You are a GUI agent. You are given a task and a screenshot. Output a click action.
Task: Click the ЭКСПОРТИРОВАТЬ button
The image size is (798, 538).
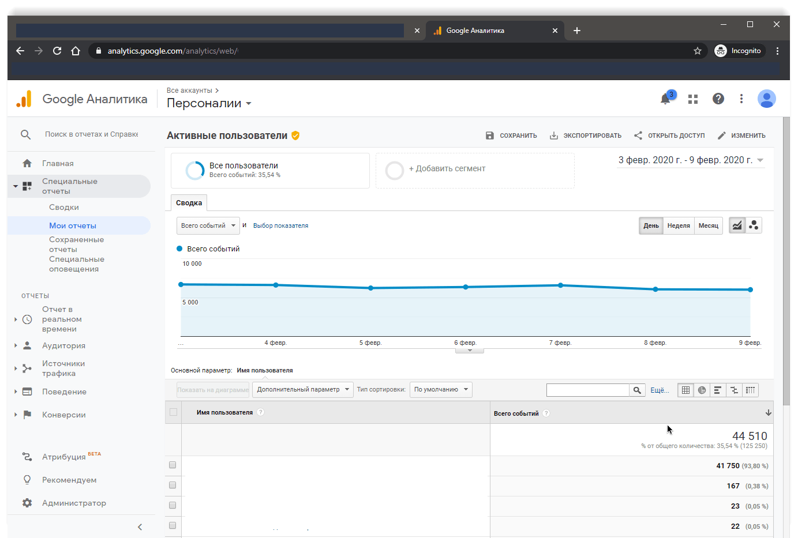pos(585,136)
